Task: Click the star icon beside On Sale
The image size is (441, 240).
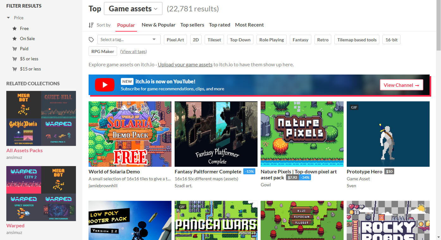Action: [15, 39]
